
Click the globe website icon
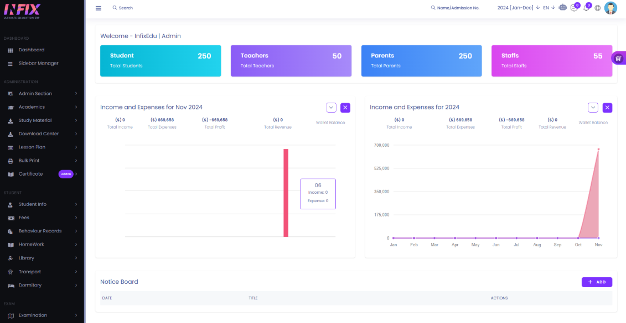(598, 8)
